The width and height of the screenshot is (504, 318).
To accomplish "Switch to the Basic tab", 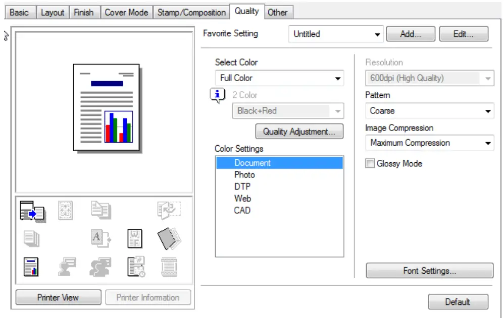I will pyautogui.click(x=19, y=12).
